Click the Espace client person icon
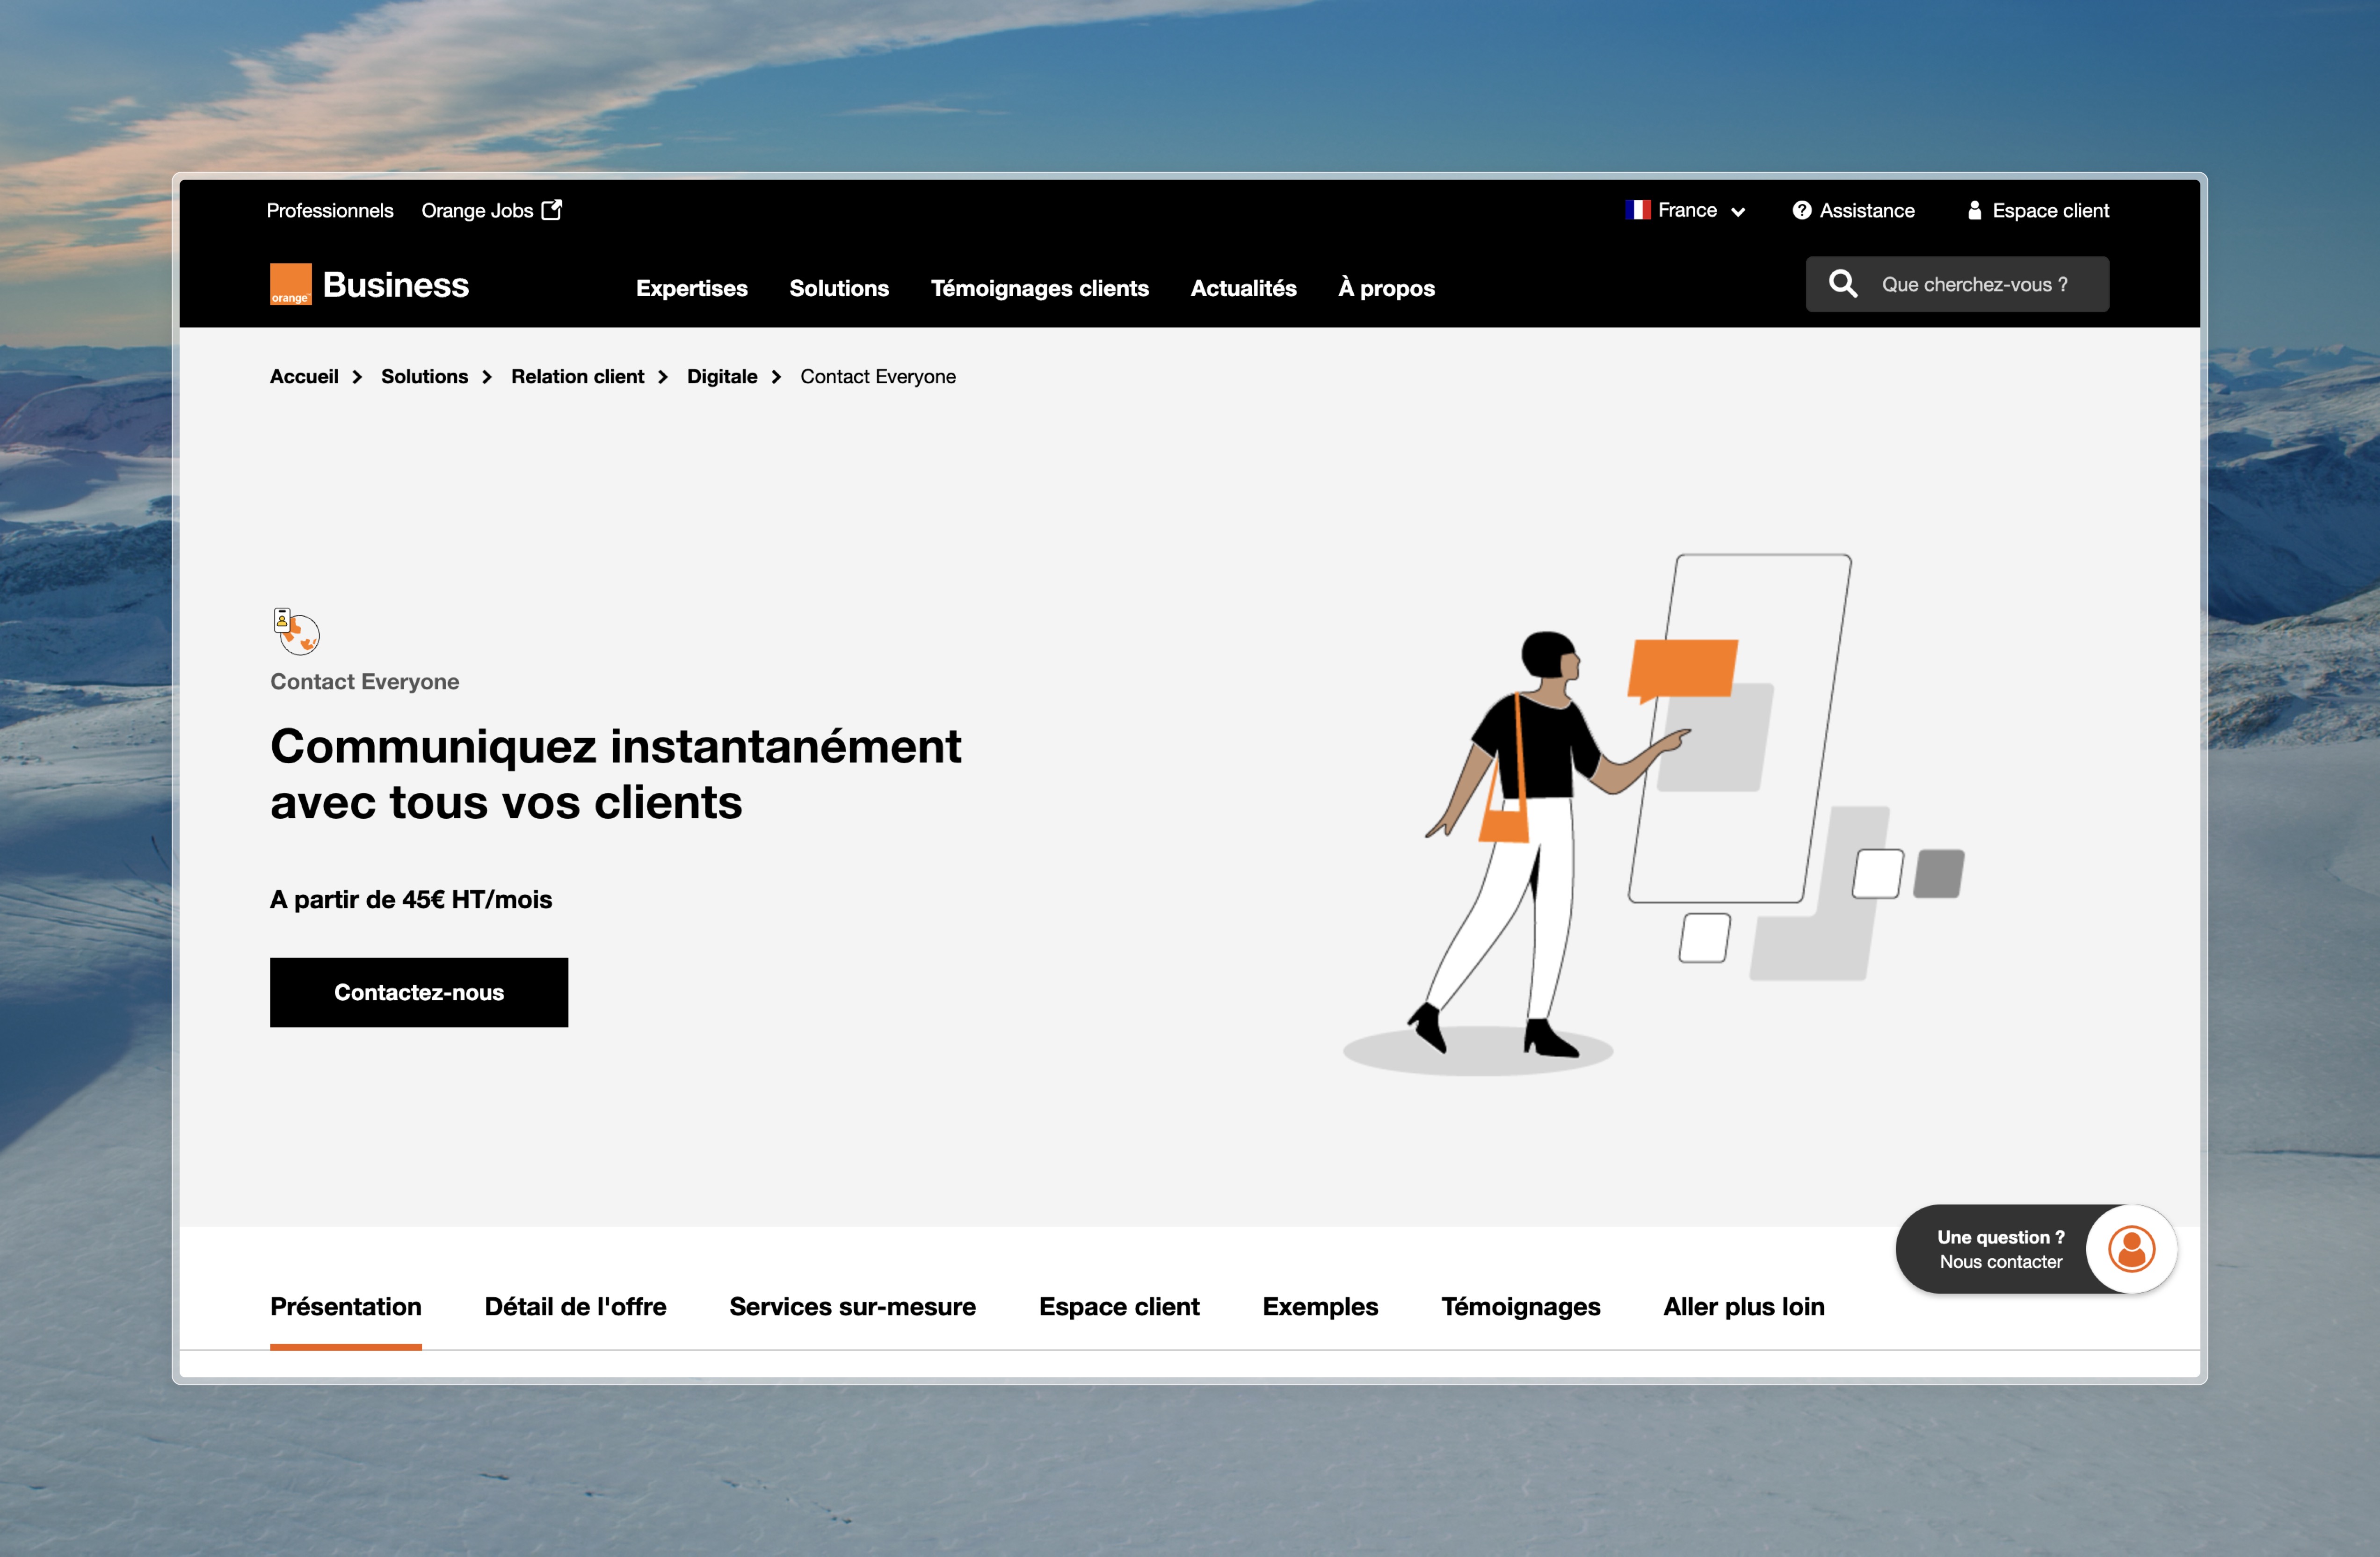2380x1557 pixels. pos(1974,210)
